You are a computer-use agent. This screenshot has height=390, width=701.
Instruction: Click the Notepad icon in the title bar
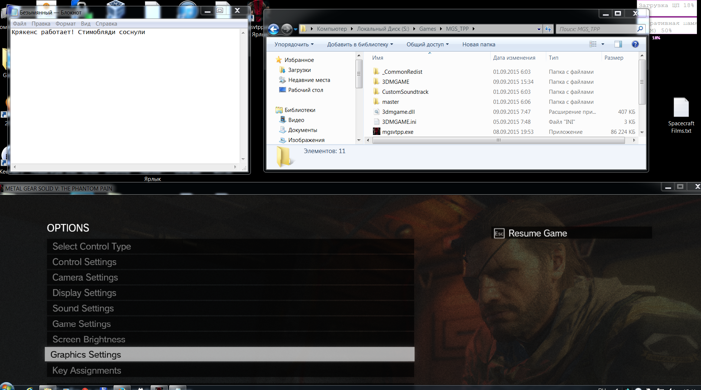pos(14,12)
